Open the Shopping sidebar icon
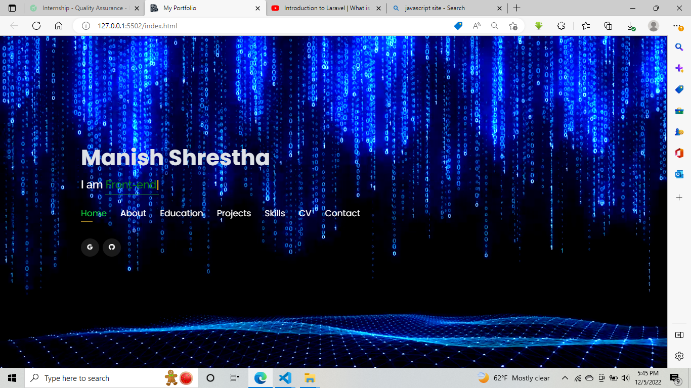The image size is (691, 388). [679, 89]
